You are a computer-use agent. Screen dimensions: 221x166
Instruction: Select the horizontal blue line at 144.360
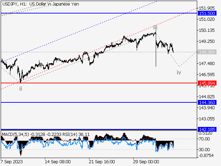99,102
